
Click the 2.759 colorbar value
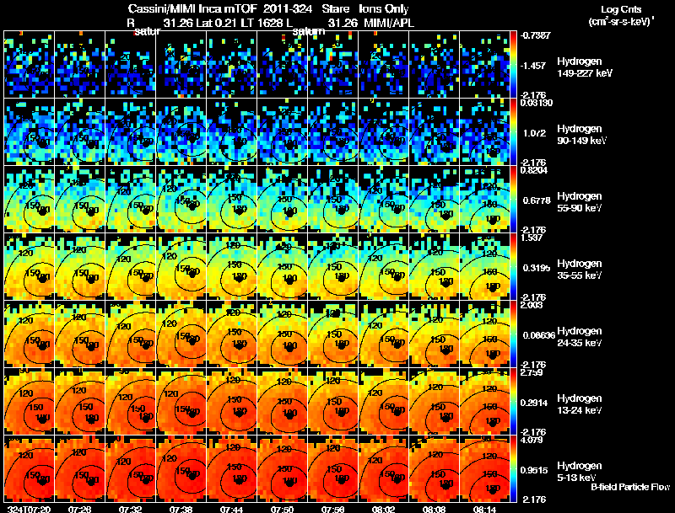[x=532, y=372]
